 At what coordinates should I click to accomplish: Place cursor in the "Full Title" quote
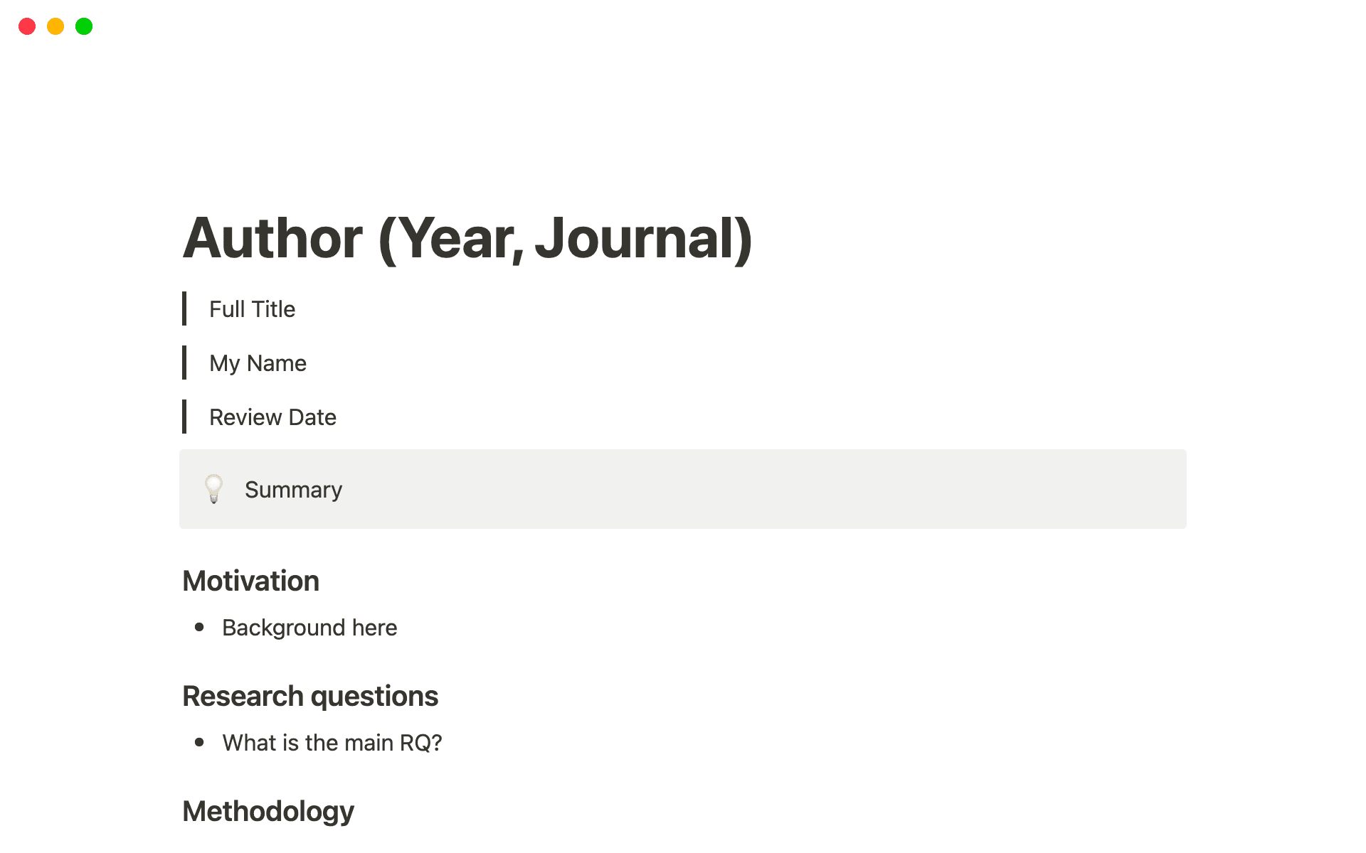click(x=252, y=309)
